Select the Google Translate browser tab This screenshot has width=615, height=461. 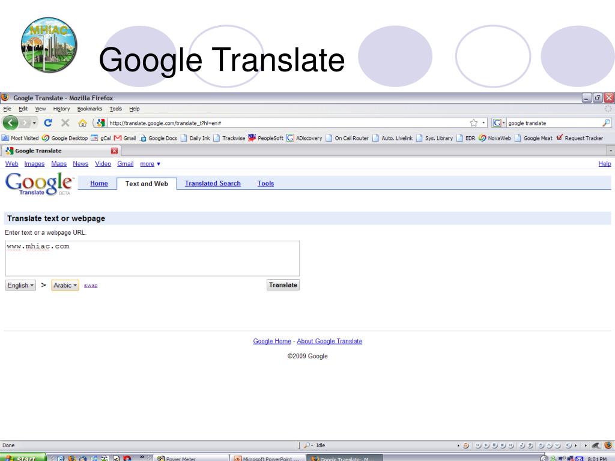61,151
